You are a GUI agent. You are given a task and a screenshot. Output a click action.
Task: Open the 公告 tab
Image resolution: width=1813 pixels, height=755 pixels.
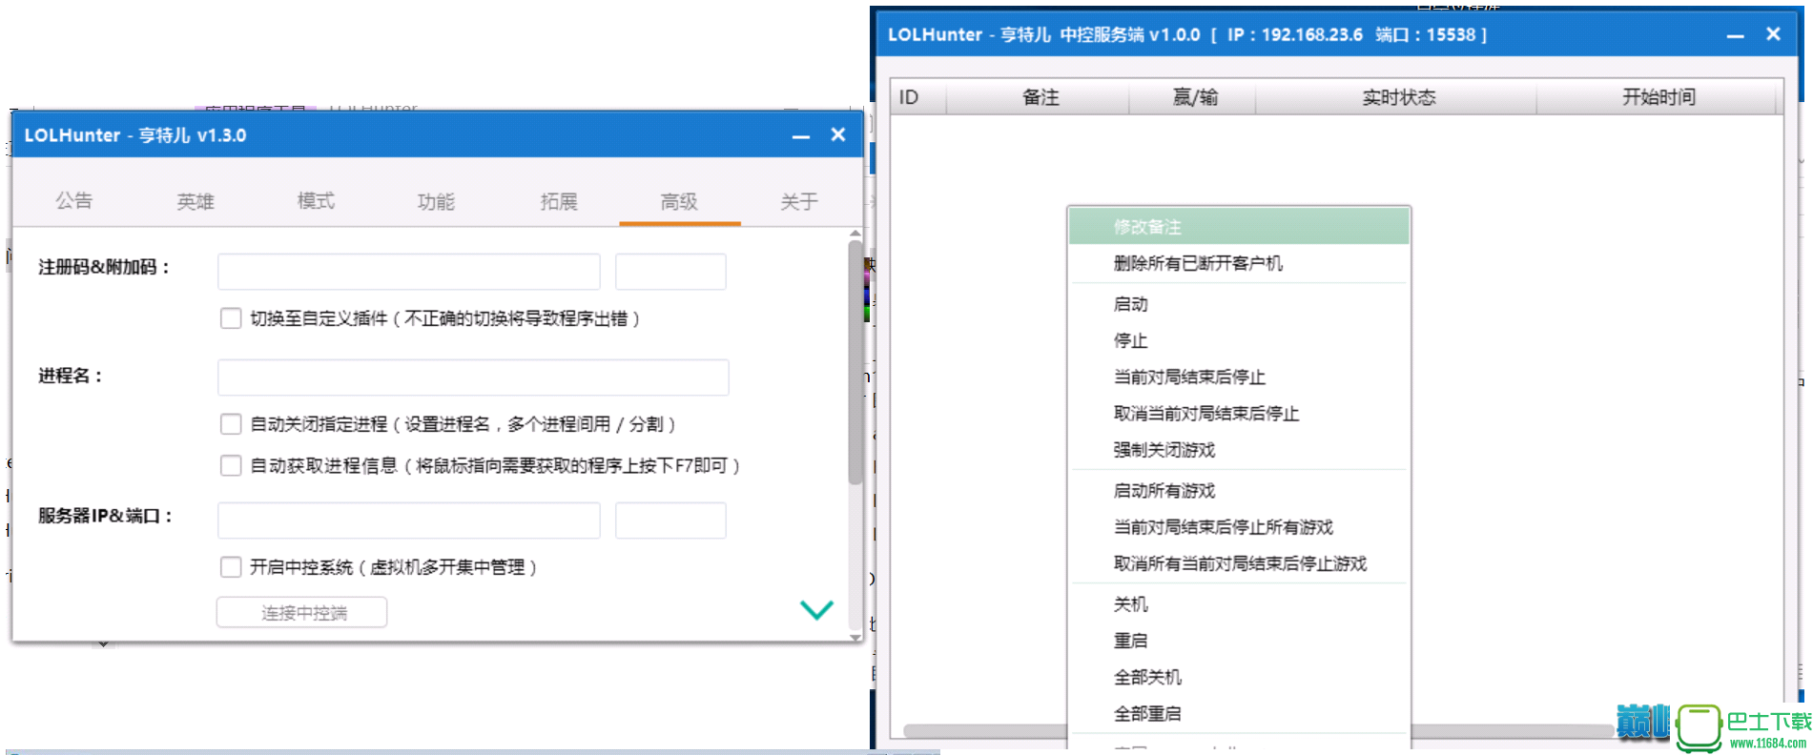74,201
